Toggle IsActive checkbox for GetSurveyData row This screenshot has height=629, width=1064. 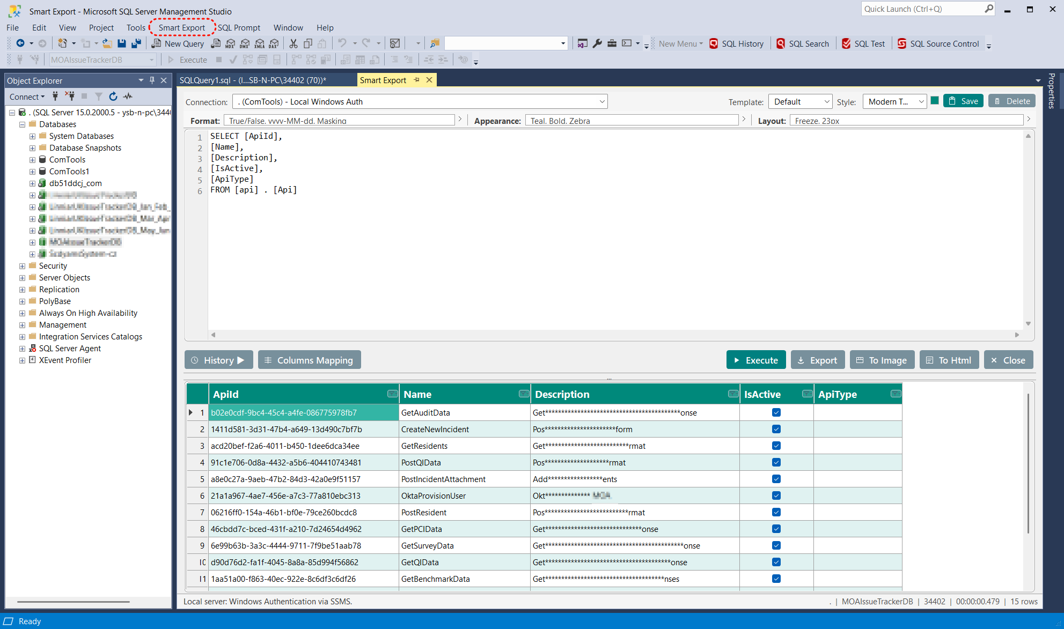point(776,545)
